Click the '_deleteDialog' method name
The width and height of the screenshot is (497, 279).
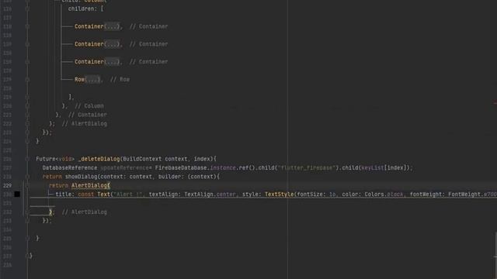[x=99, y=159]
